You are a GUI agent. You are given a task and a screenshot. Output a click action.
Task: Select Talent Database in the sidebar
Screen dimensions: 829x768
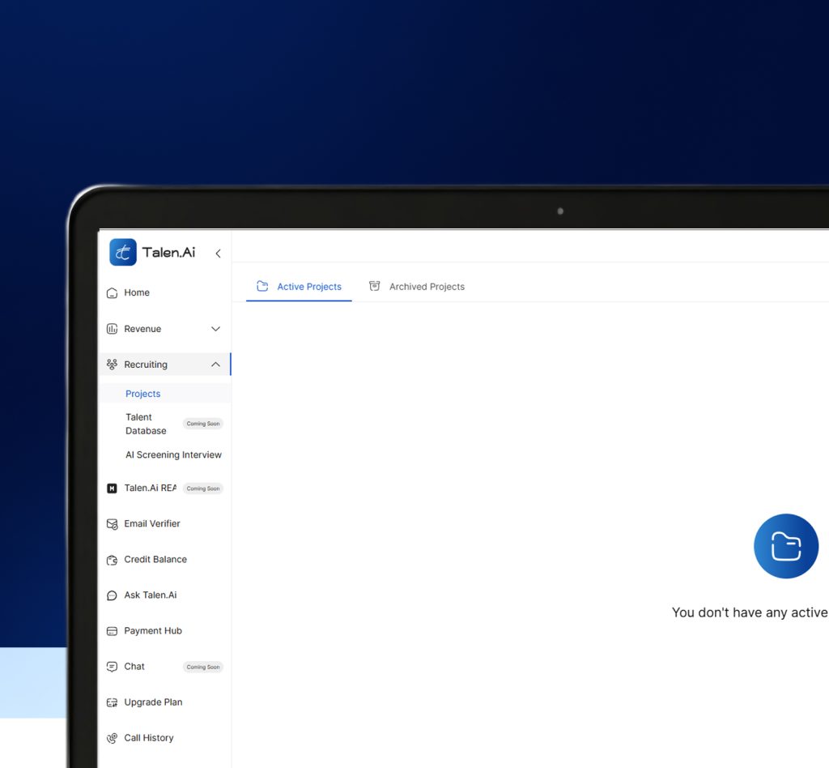click(146, 425)
